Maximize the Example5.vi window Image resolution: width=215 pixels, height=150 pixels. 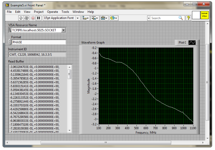pyautogui.click(x=194, y=4)
